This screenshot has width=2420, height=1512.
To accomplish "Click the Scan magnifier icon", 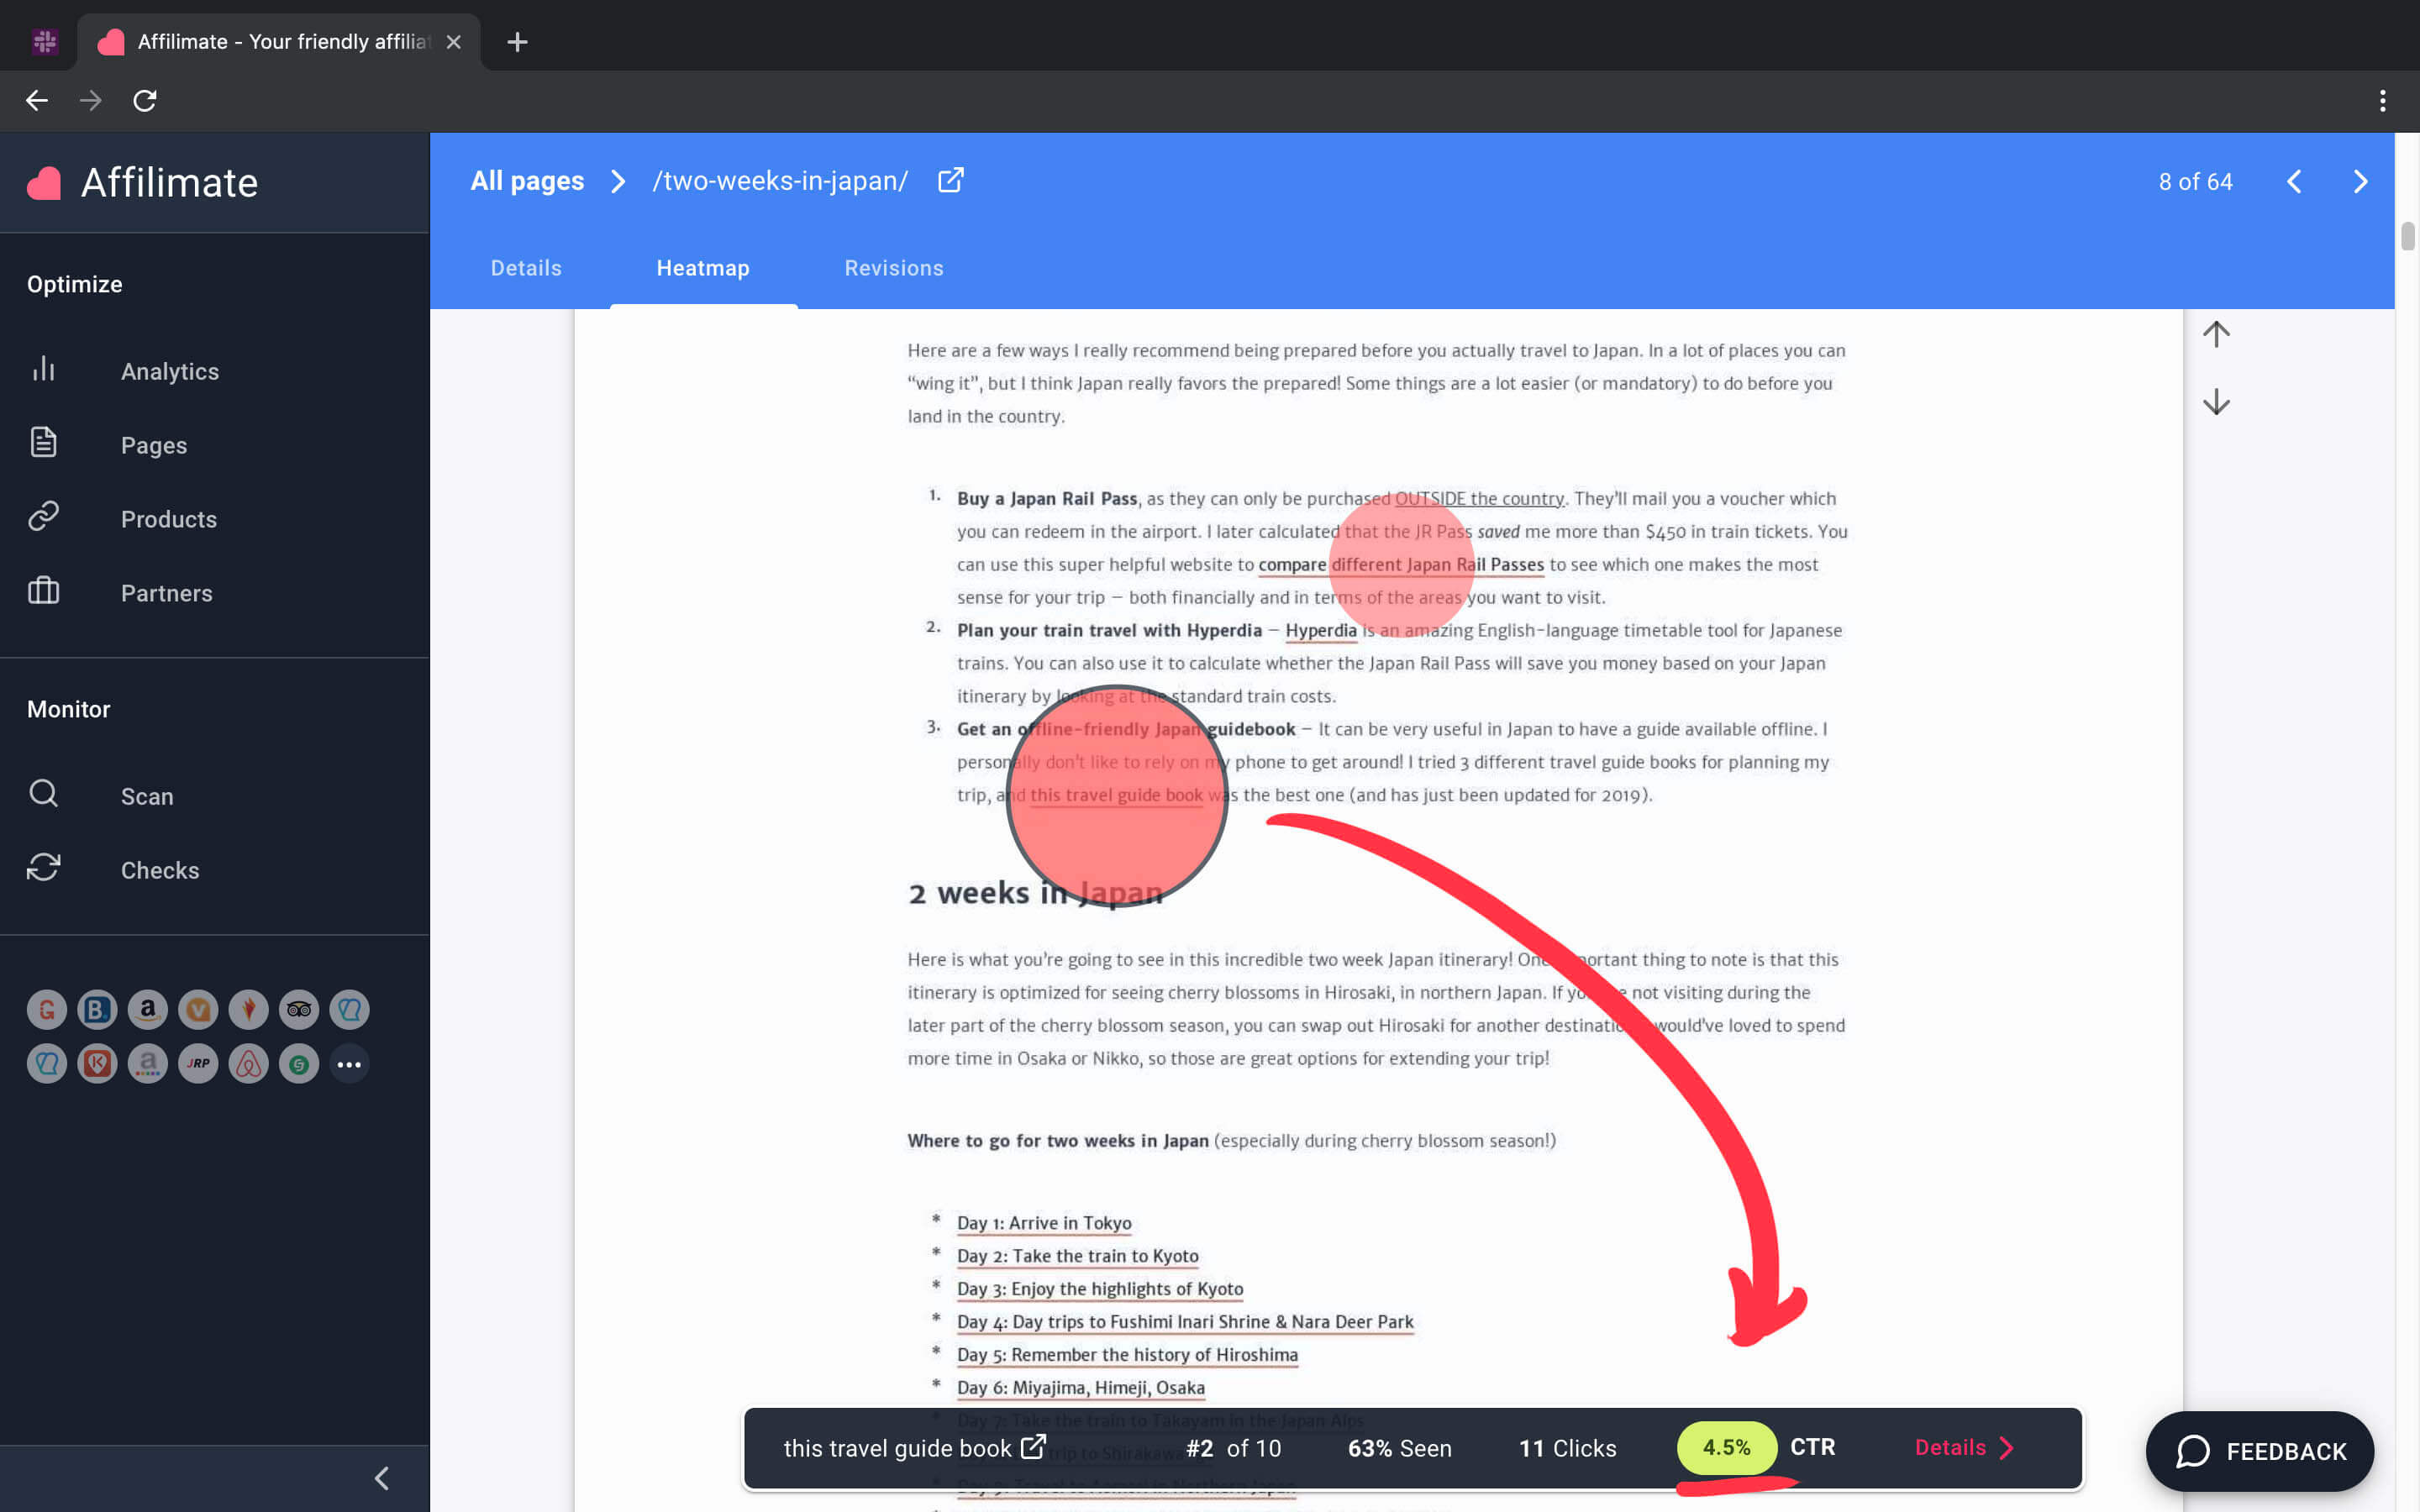I will (x=43, y=794).
